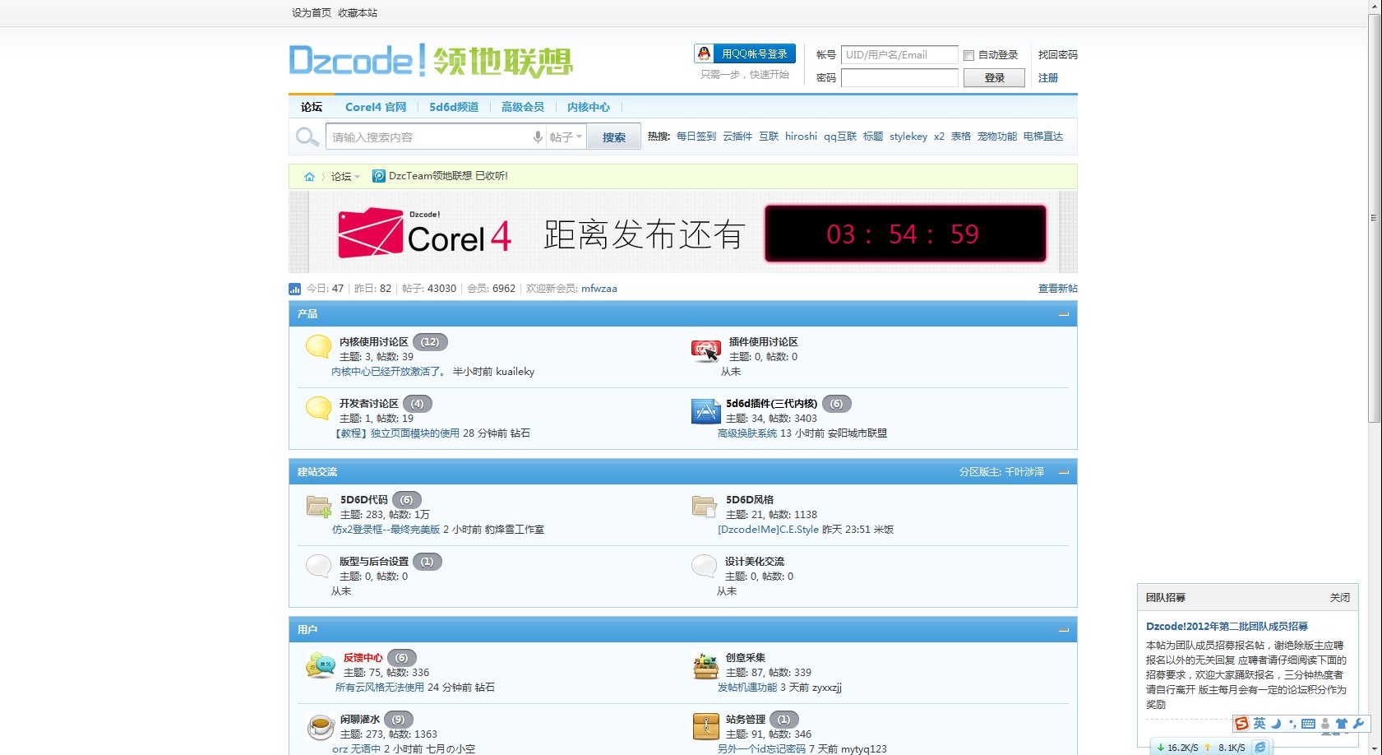This screenshot has width=1382, height=755.
Task: Collapse the 产品 category section
Action: pyautogui.click(x=1064, y=314)
